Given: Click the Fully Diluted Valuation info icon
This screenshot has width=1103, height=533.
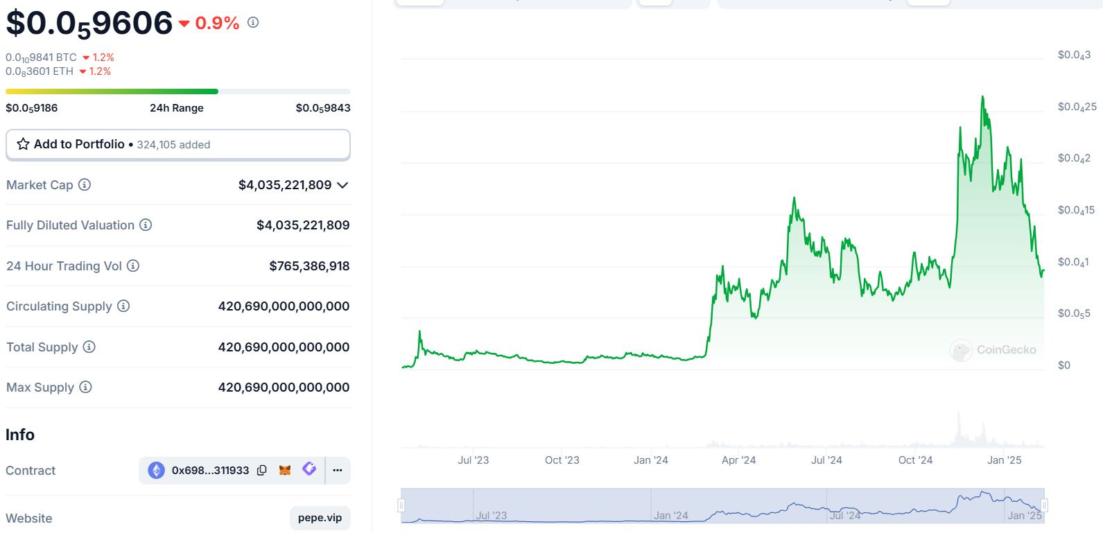Looking at the screenshot, I should [146, 225].
